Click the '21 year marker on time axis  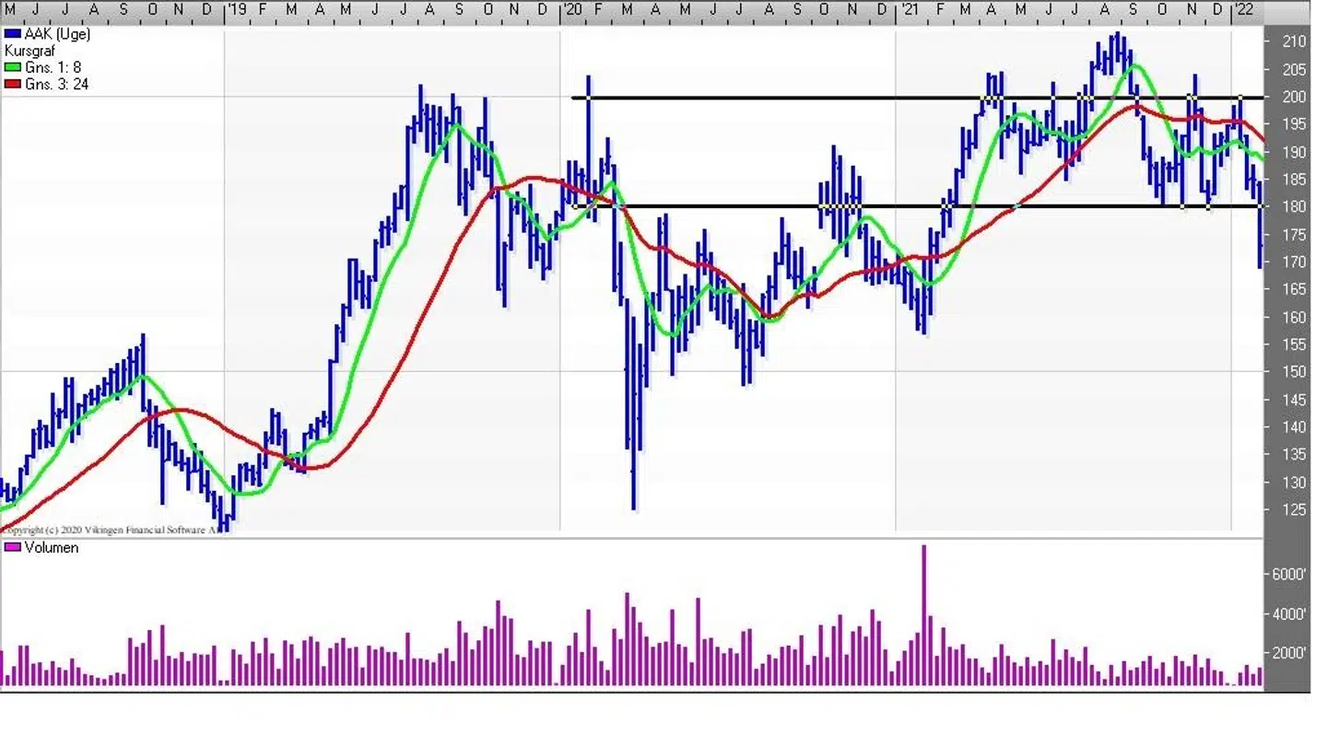909,9
